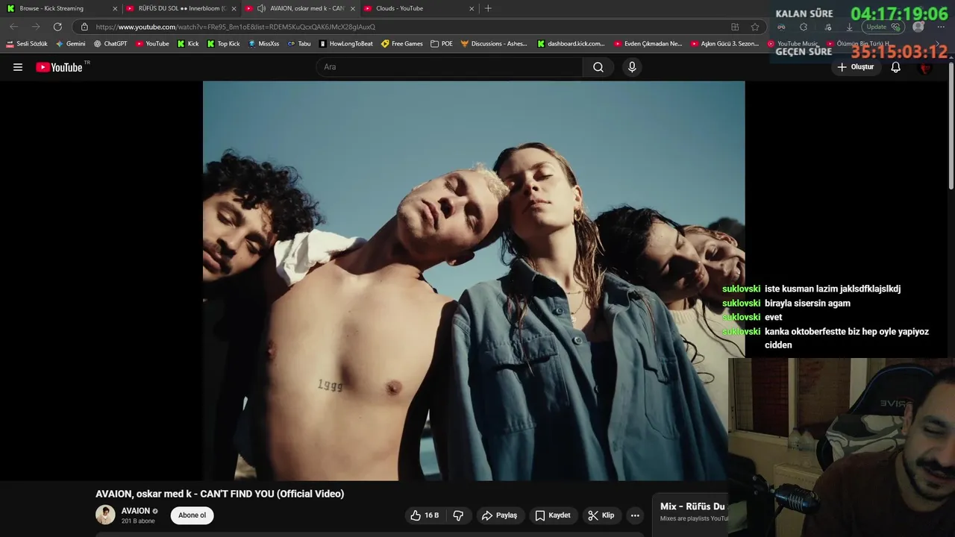Click the Oluştur create button

[x=855, y=67]
